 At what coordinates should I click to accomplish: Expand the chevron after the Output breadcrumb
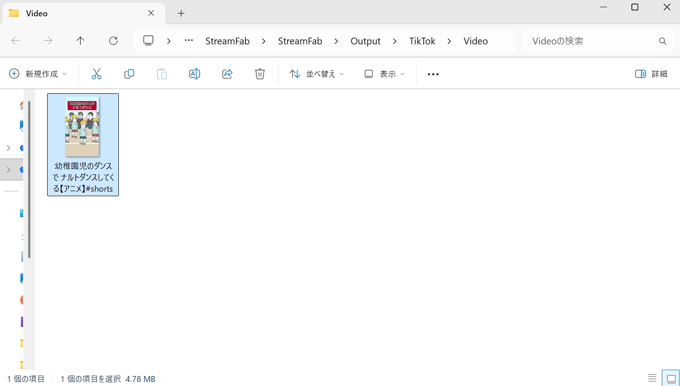[x=395, y=41]
